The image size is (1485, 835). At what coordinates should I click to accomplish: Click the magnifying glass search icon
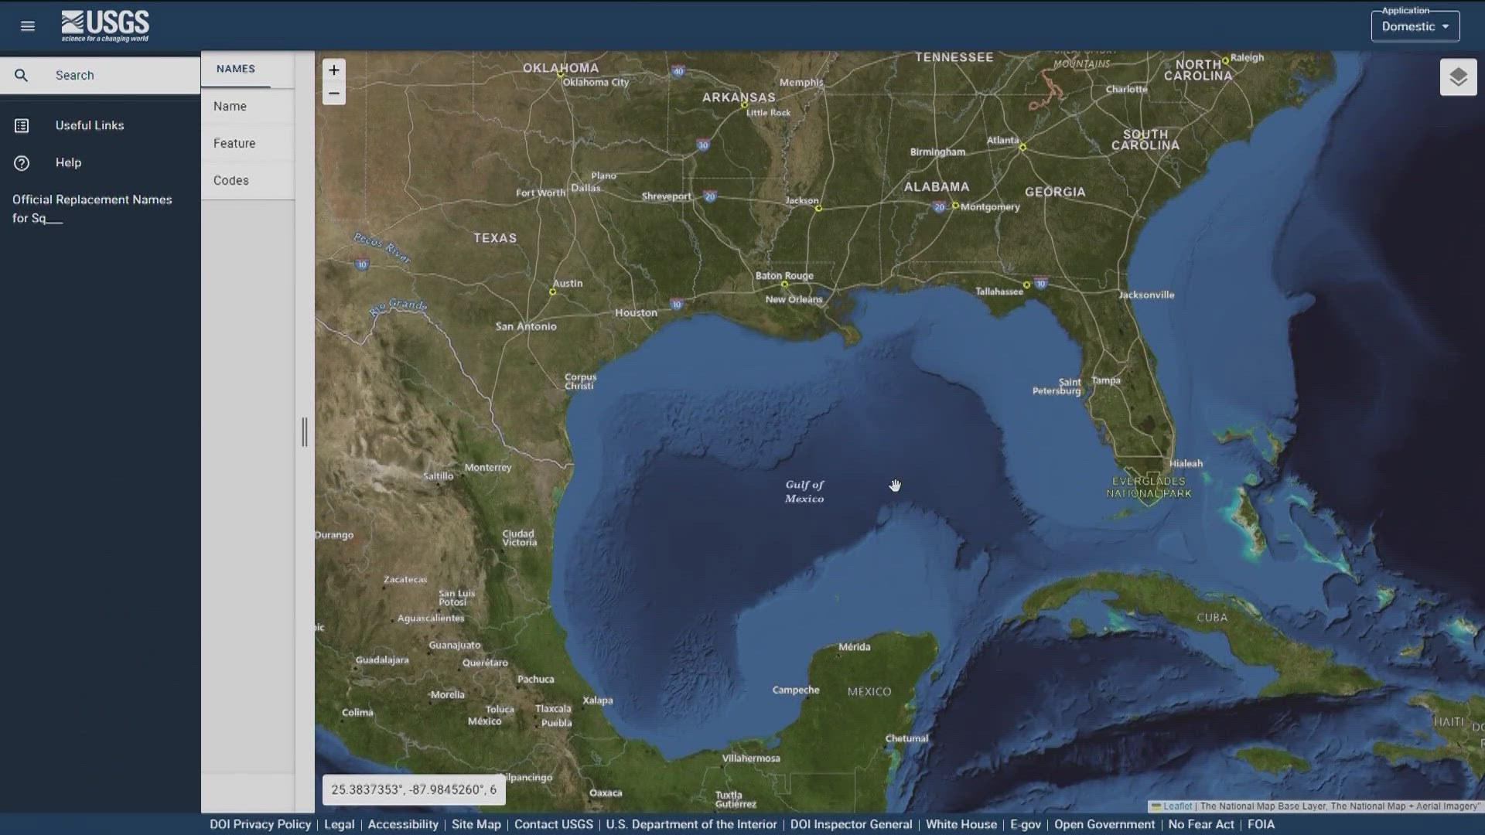21,74
